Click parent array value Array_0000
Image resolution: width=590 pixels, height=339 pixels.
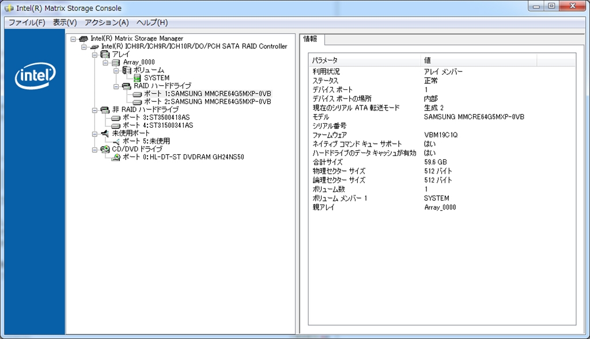point(440,207)
